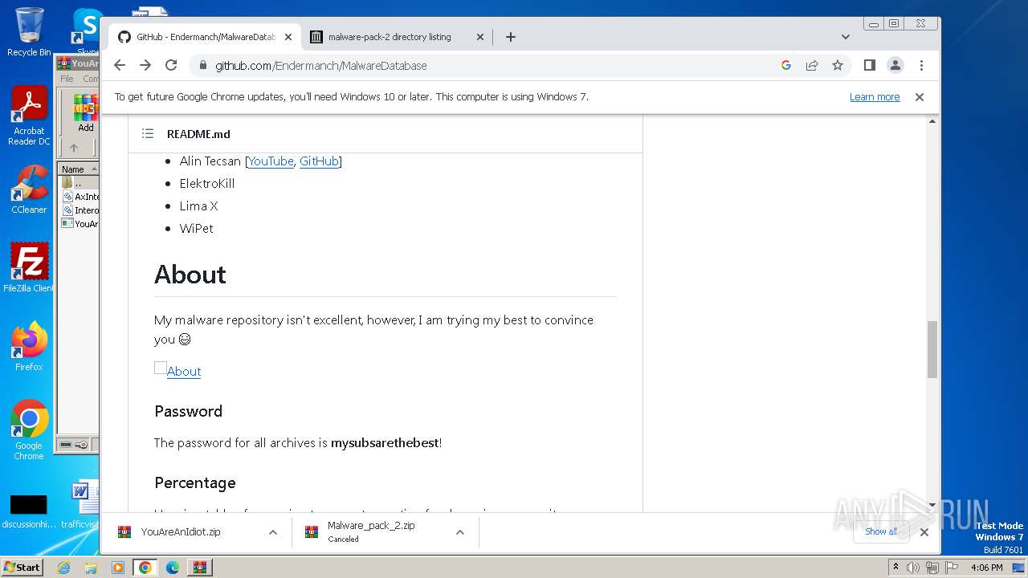Open a new Chrome tab
The image size is (1028, 578).
pyautogui.click(x=510, y=37)
